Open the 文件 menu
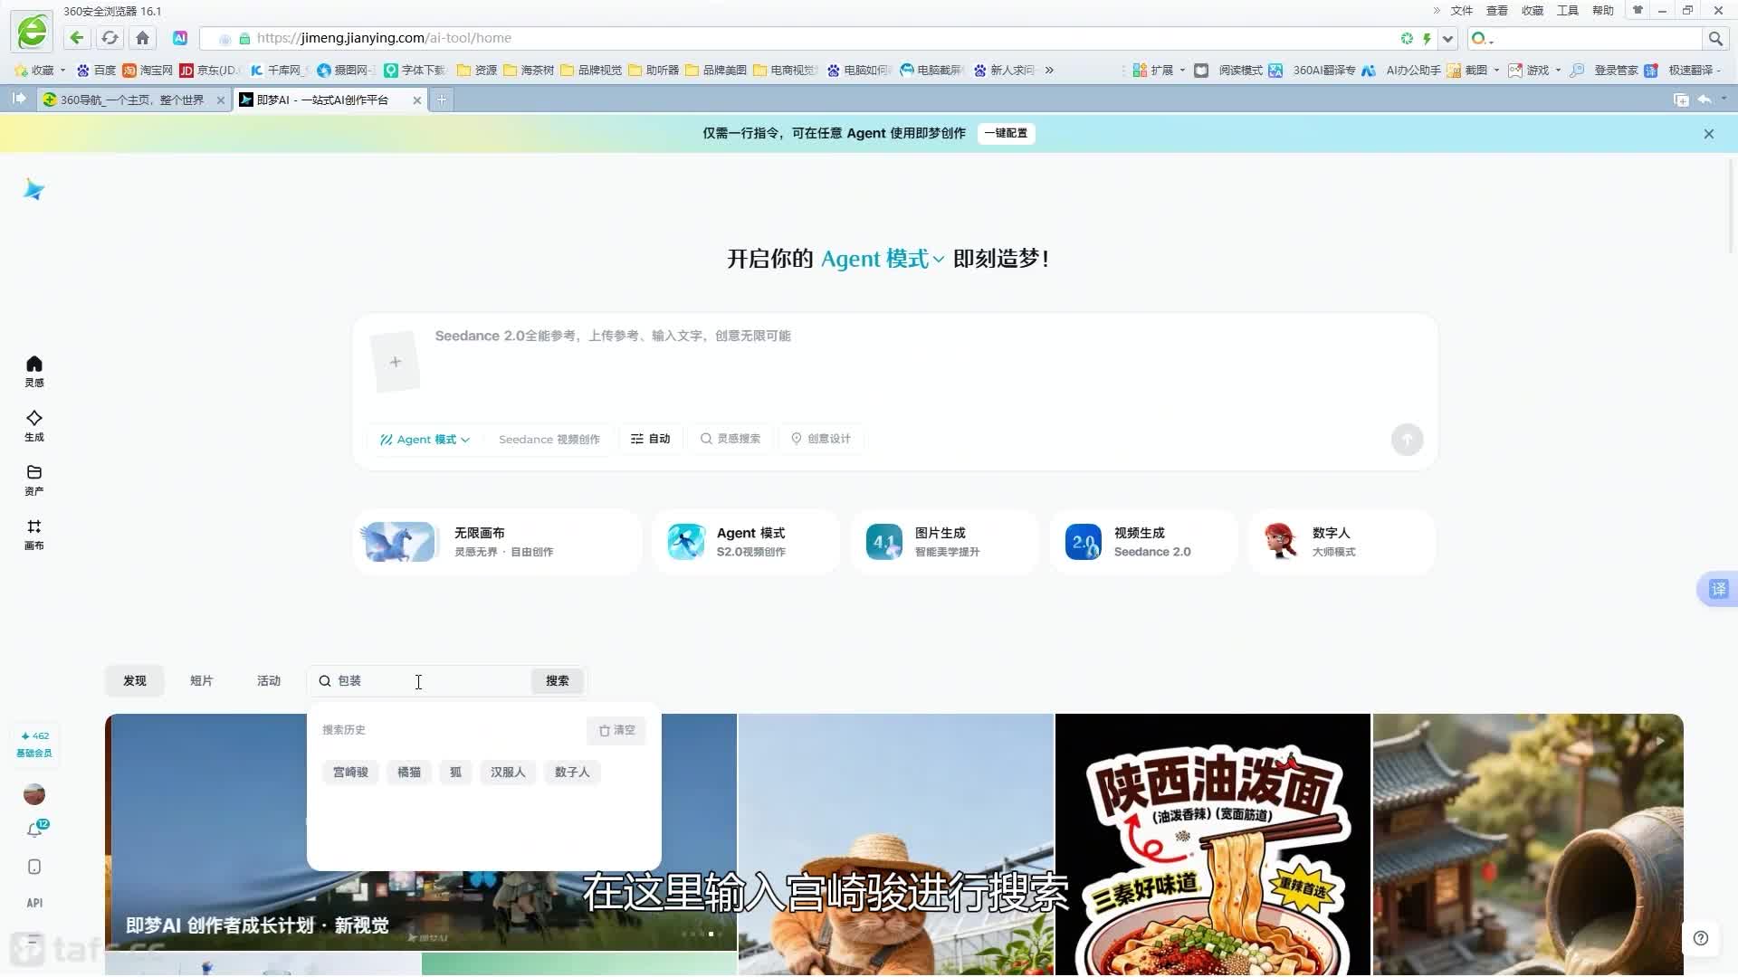 pyautogui.click(x=1461, y=11)
